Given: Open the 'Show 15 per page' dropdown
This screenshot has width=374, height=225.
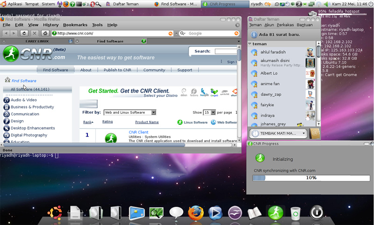Looking at the screenshot, I should click(x=209, y=112).
